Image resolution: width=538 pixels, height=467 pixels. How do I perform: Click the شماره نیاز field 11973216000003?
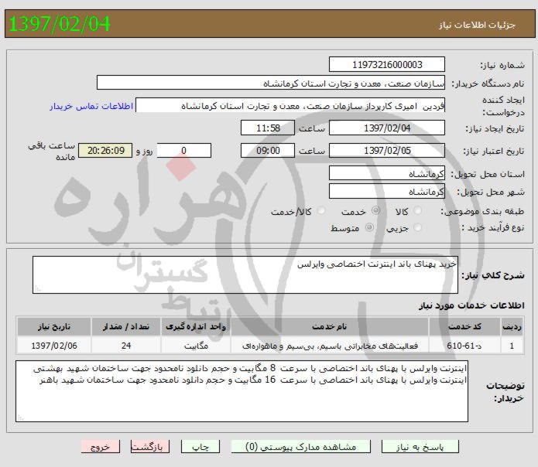387,64
